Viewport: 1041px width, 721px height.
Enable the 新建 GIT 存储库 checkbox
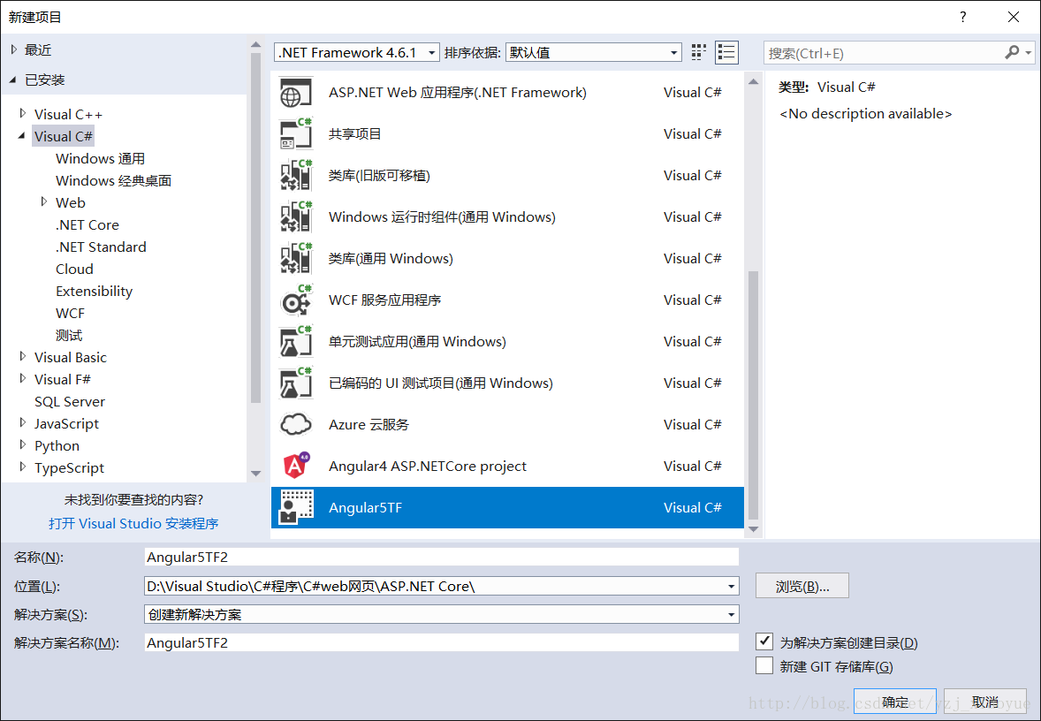coord(764,665)
